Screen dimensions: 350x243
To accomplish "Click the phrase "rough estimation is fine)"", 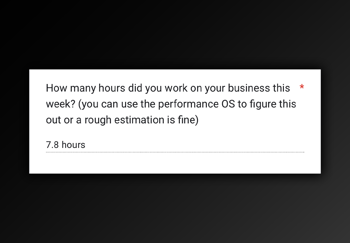I will coord(142,120).
